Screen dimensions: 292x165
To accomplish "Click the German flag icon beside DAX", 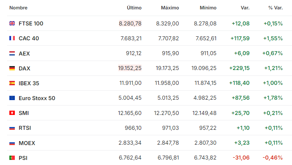I will tap(12, 68).
